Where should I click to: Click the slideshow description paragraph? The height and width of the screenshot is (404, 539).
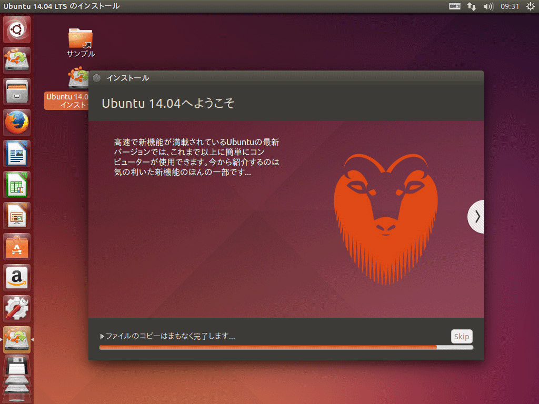tap(197, 157)
